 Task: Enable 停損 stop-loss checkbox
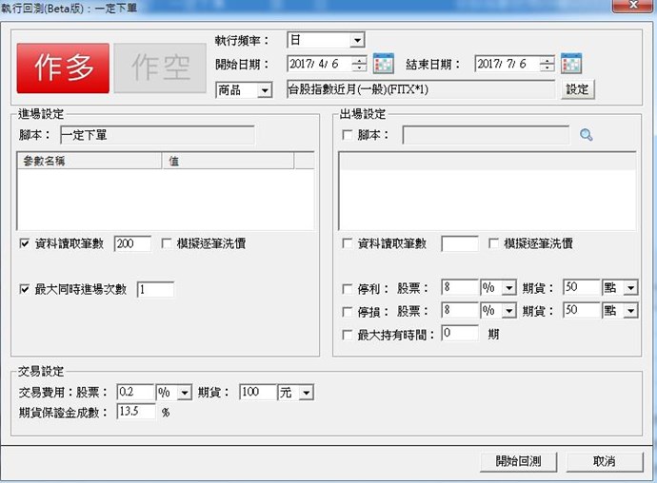[x=348, y=311]
